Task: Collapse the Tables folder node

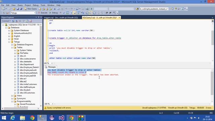Action: [12, 47]
